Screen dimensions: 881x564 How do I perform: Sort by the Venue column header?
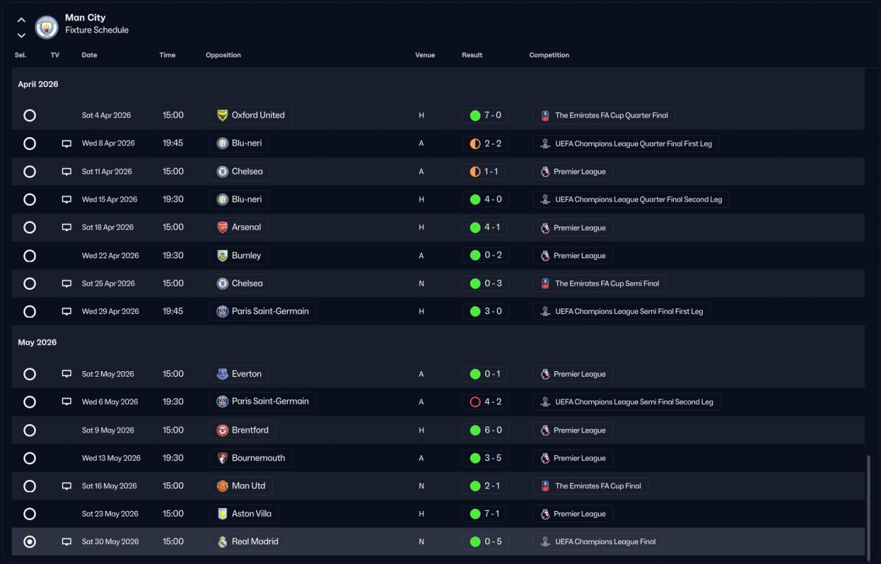tap(425, 55)
